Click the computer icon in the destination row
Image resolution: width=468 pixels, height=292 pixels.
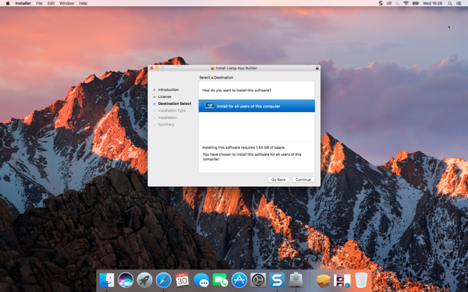[x=210, y=106]
